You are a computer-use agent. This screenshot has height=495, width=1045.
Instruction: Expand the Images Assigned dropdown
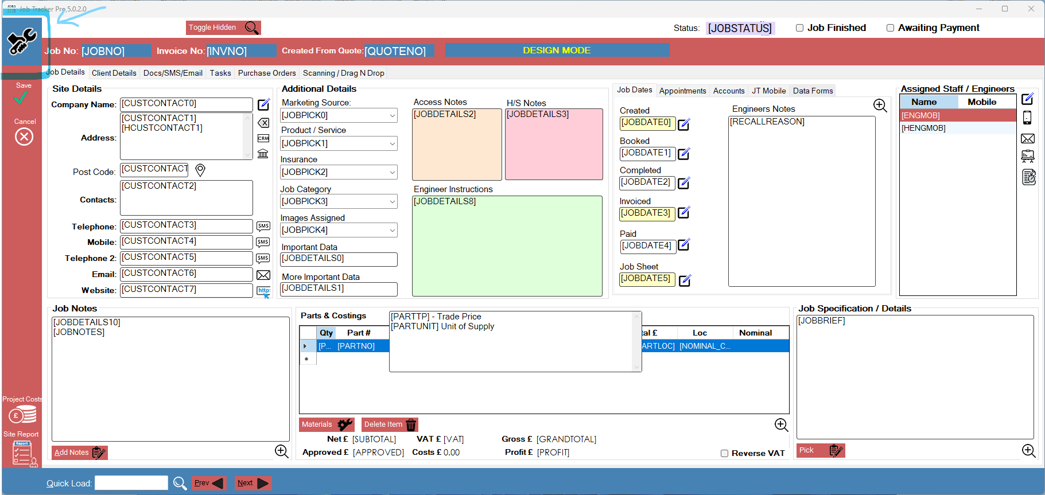click(x=393, y=230)
